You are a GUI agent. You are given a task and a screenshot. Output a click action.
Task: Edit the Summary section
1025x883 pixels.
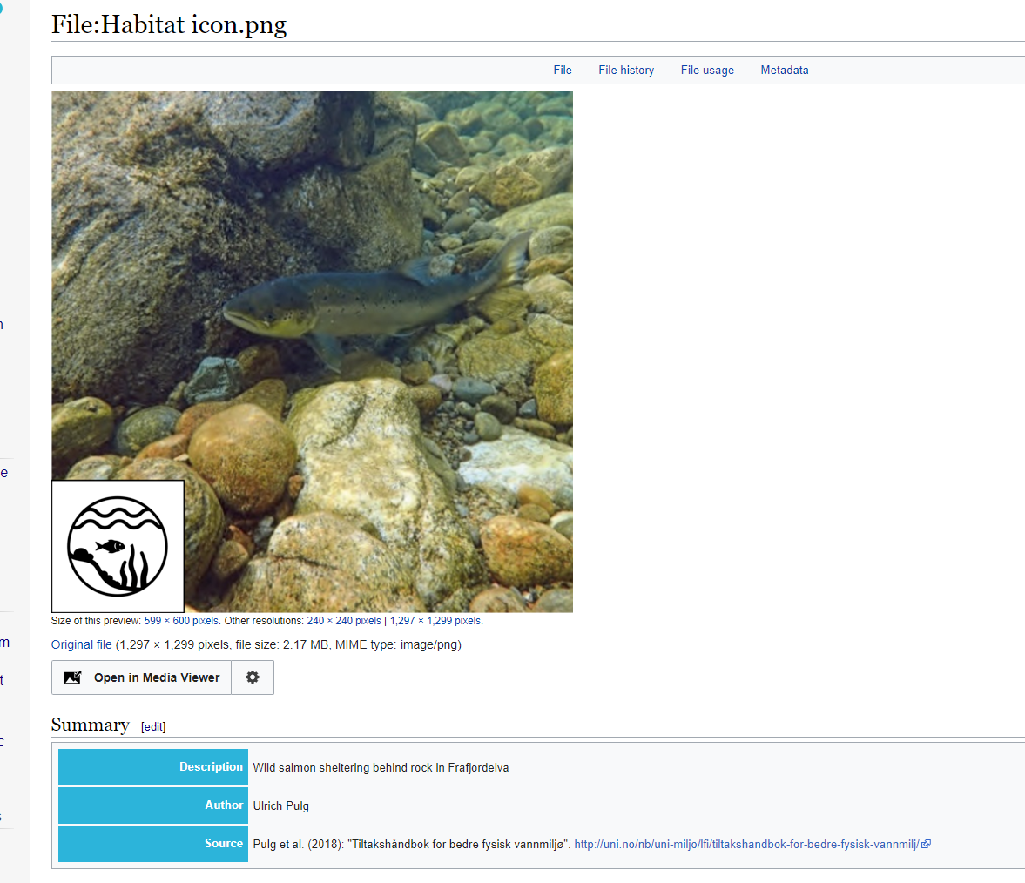coord(153,727)
